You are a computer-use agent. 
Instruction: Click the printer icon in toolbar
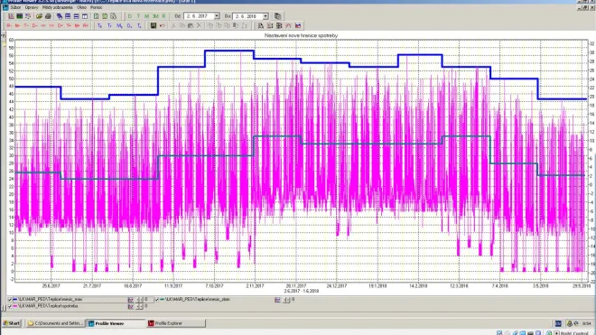pyautogui.click(x=48, y=16)
